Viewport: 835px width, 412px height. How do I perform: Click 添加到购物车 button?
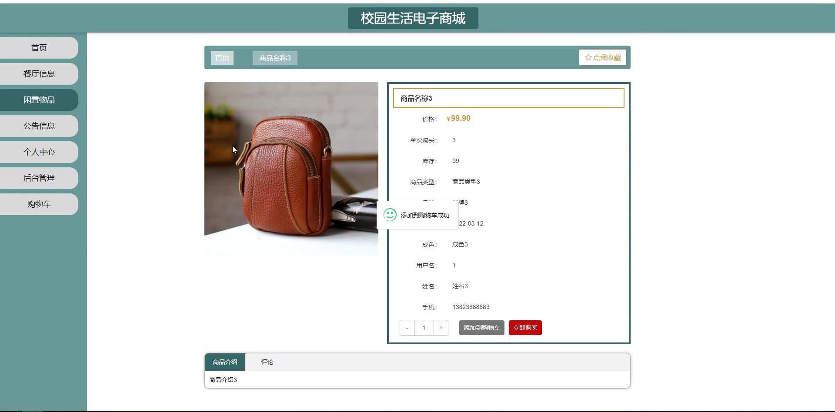tap(482, 328)
